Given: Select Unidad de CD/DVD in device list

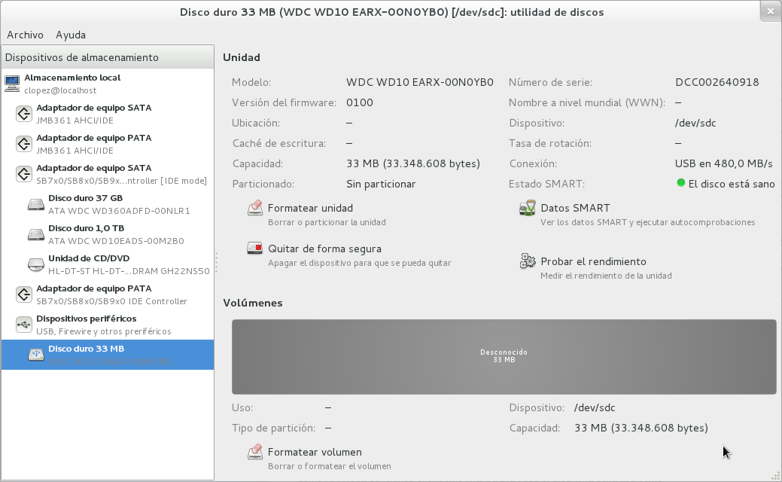Looking at the screenshot, I should click(108, 264).
